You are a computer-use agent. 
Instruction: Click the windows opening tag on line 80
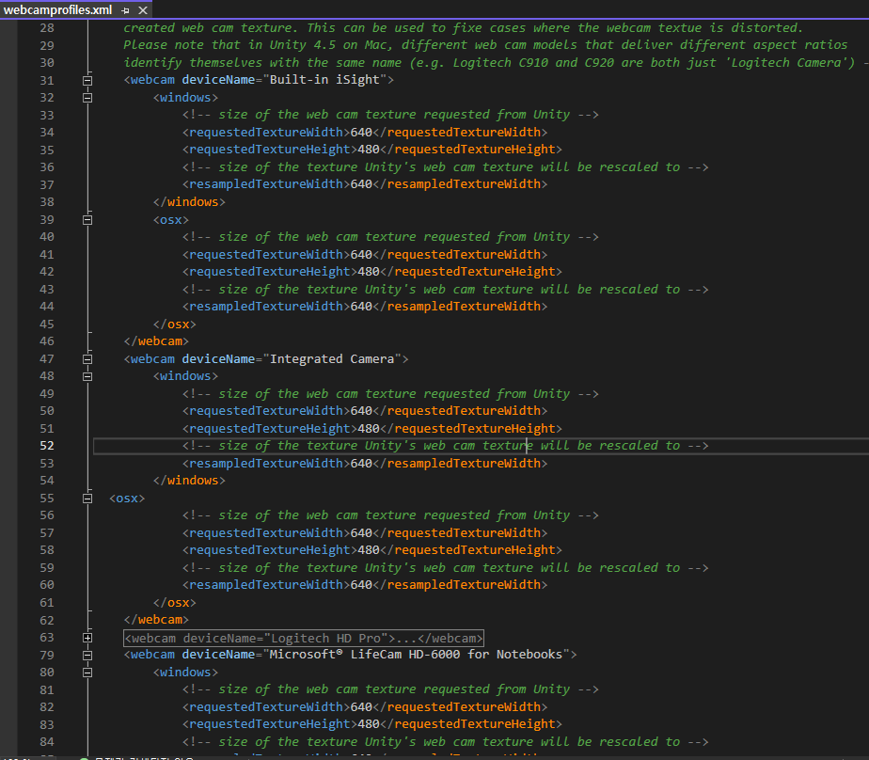click(x=185, y=673)
